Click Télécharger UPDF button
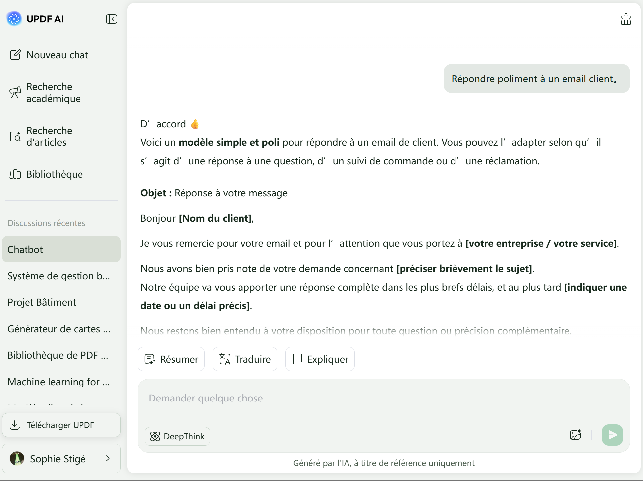Viewport: 643px width, 481px height. pos(61,425)
